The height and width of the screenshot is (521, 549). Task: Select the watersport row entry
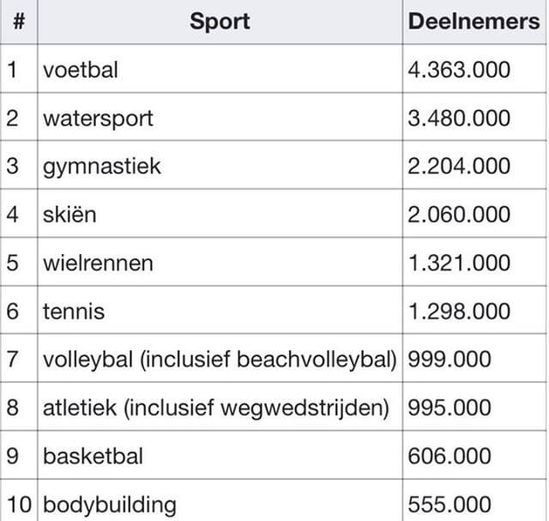[98, 118]
